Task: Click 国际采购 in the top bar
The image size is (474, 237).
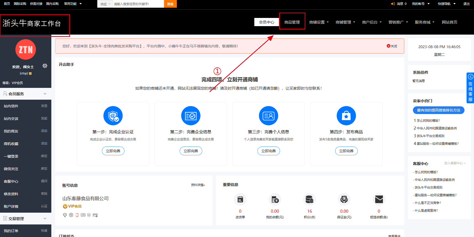Action: click(20, 4)
